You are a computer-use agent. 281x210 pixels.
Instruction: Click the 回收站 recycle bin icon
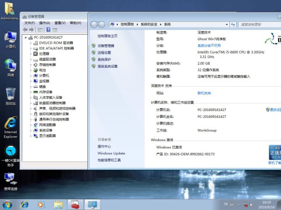[11, 96]
